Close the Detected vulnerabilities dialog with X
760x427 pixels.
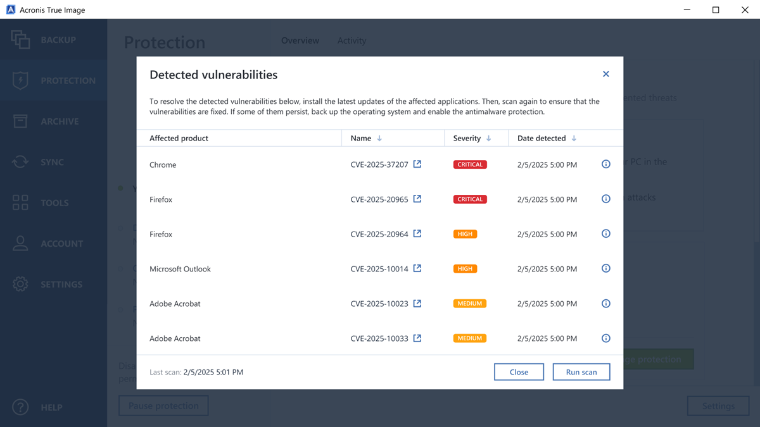pos(605,75)
